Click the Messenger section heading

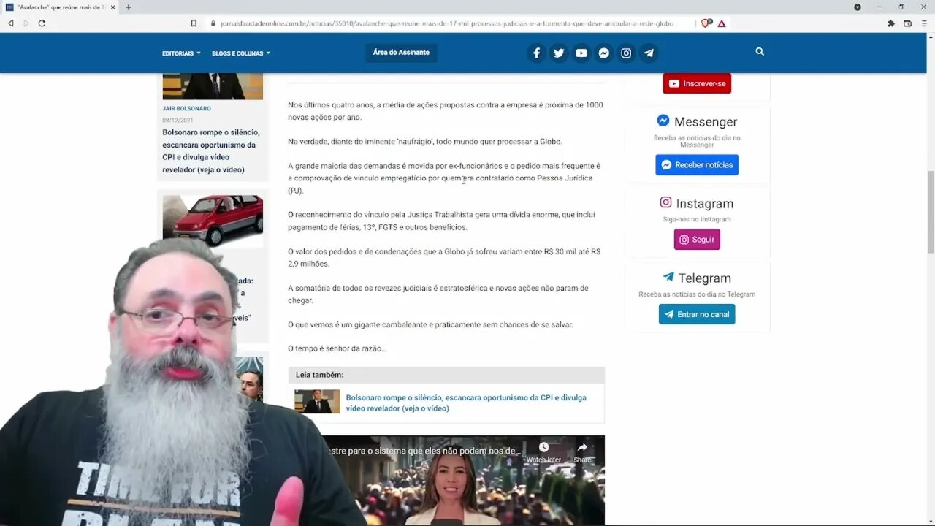(x=697, y=121)
